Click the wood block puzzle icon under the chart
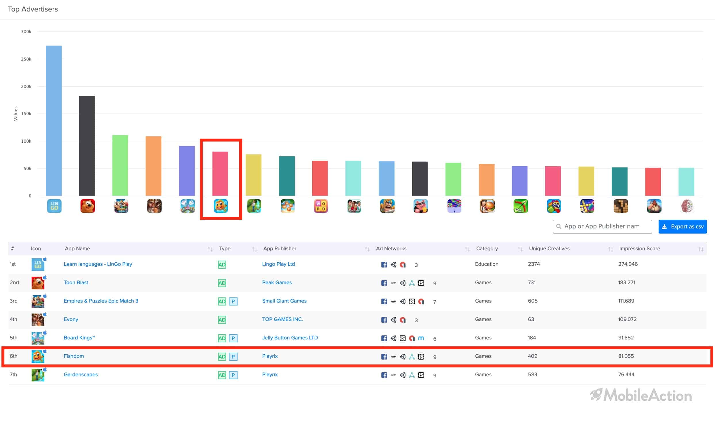Viewport: 715px width, 424px height. pyautogui.click(x=621, y=206)
